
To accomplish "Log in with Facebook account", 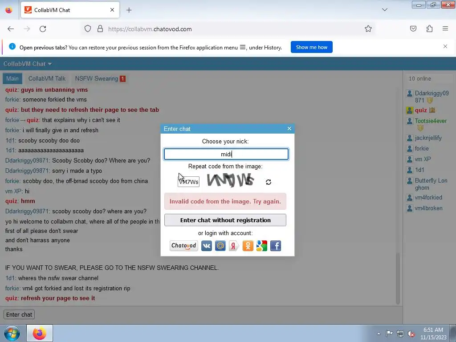I will point(276,246).
